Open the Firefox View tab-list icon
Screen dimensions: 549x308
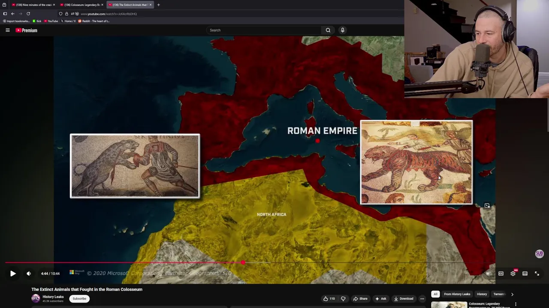point(4,5)
